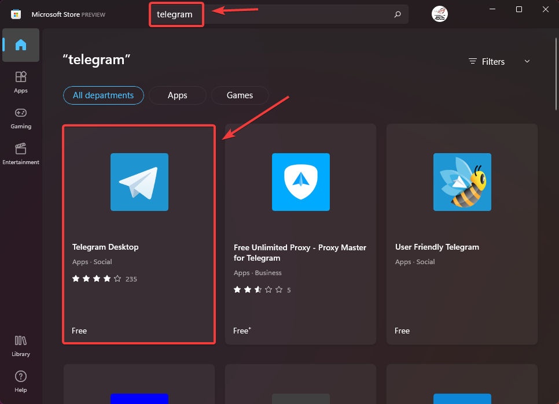
Task: Click the Home icon in sidebar
Action: point(21,45)
